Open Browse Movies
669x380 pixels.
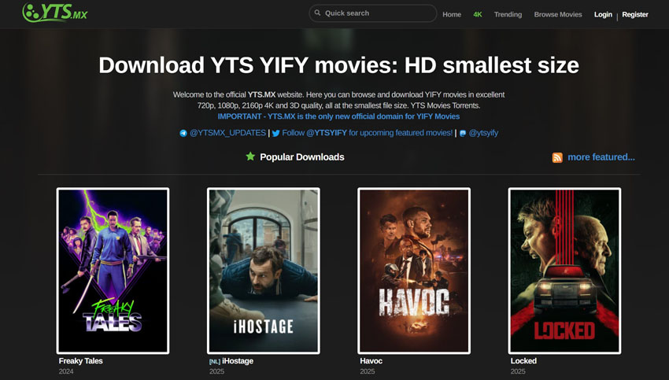click(x=558, y=14)
